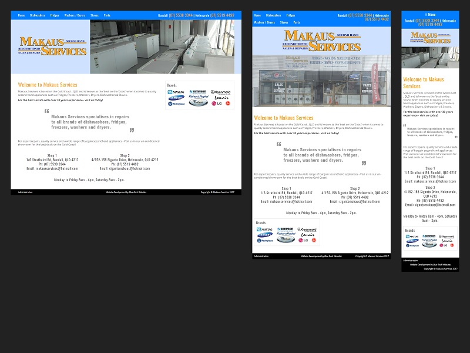The image size is (470, 353).
Task: Click the Makaus Services logo in desktop view
Action: (53, 46)
